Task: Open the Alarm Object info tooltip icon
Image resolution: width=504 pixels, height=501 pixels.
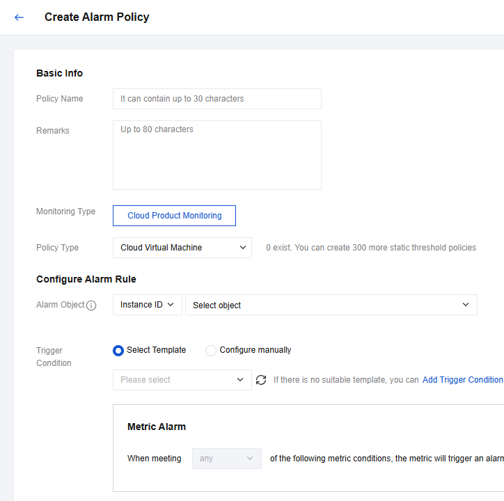Action: pos(91,305)
